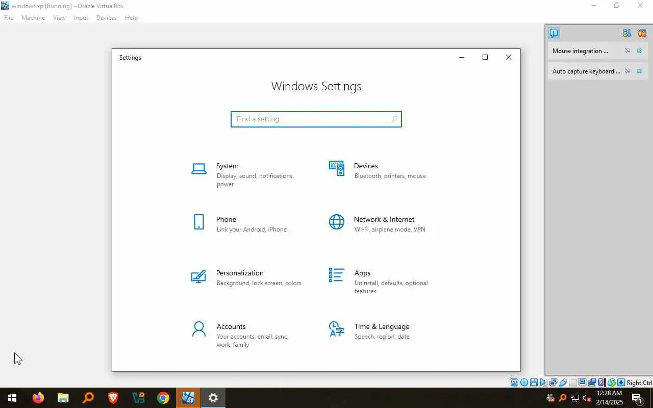This screenshot has height=408, width=653.
Task: Click the hard disk activity indicator
Action: (x=514, y=382)
